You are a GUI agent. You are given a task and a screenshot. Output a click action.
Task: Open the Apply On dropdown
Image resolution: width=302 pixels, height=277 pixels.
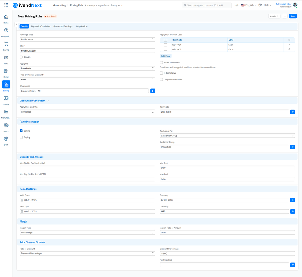coord(87,68)
